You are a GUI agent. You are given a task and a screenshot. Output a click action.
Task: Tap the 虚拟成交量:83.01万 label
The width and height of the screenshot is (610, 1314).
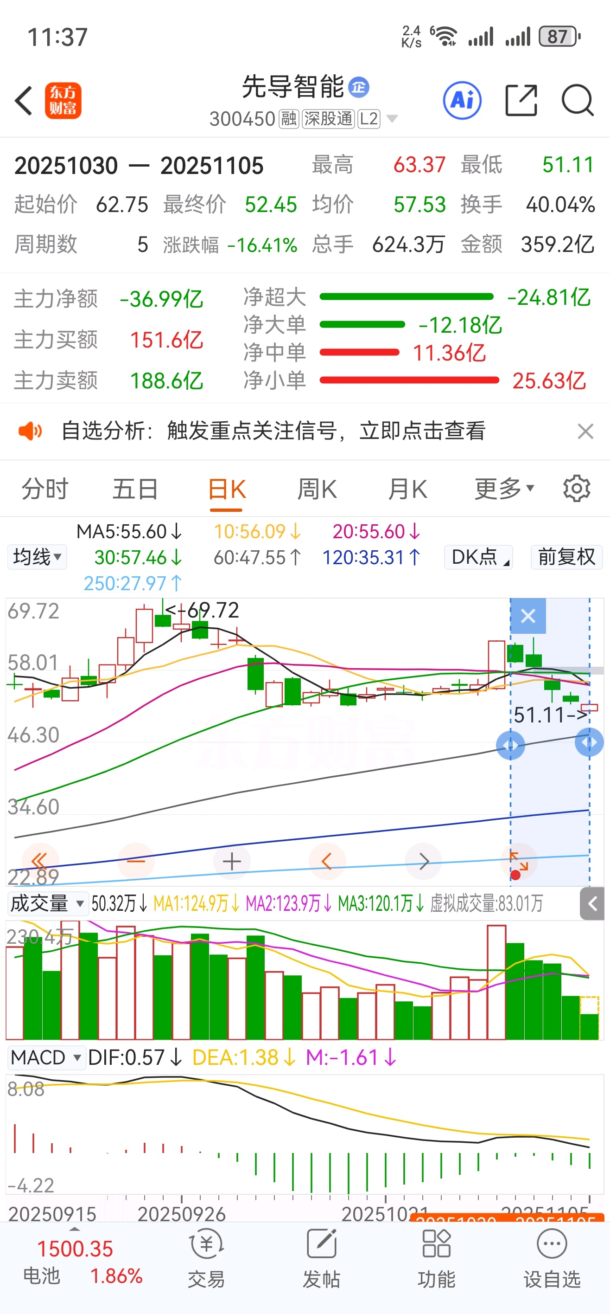(x=487, y=904)
